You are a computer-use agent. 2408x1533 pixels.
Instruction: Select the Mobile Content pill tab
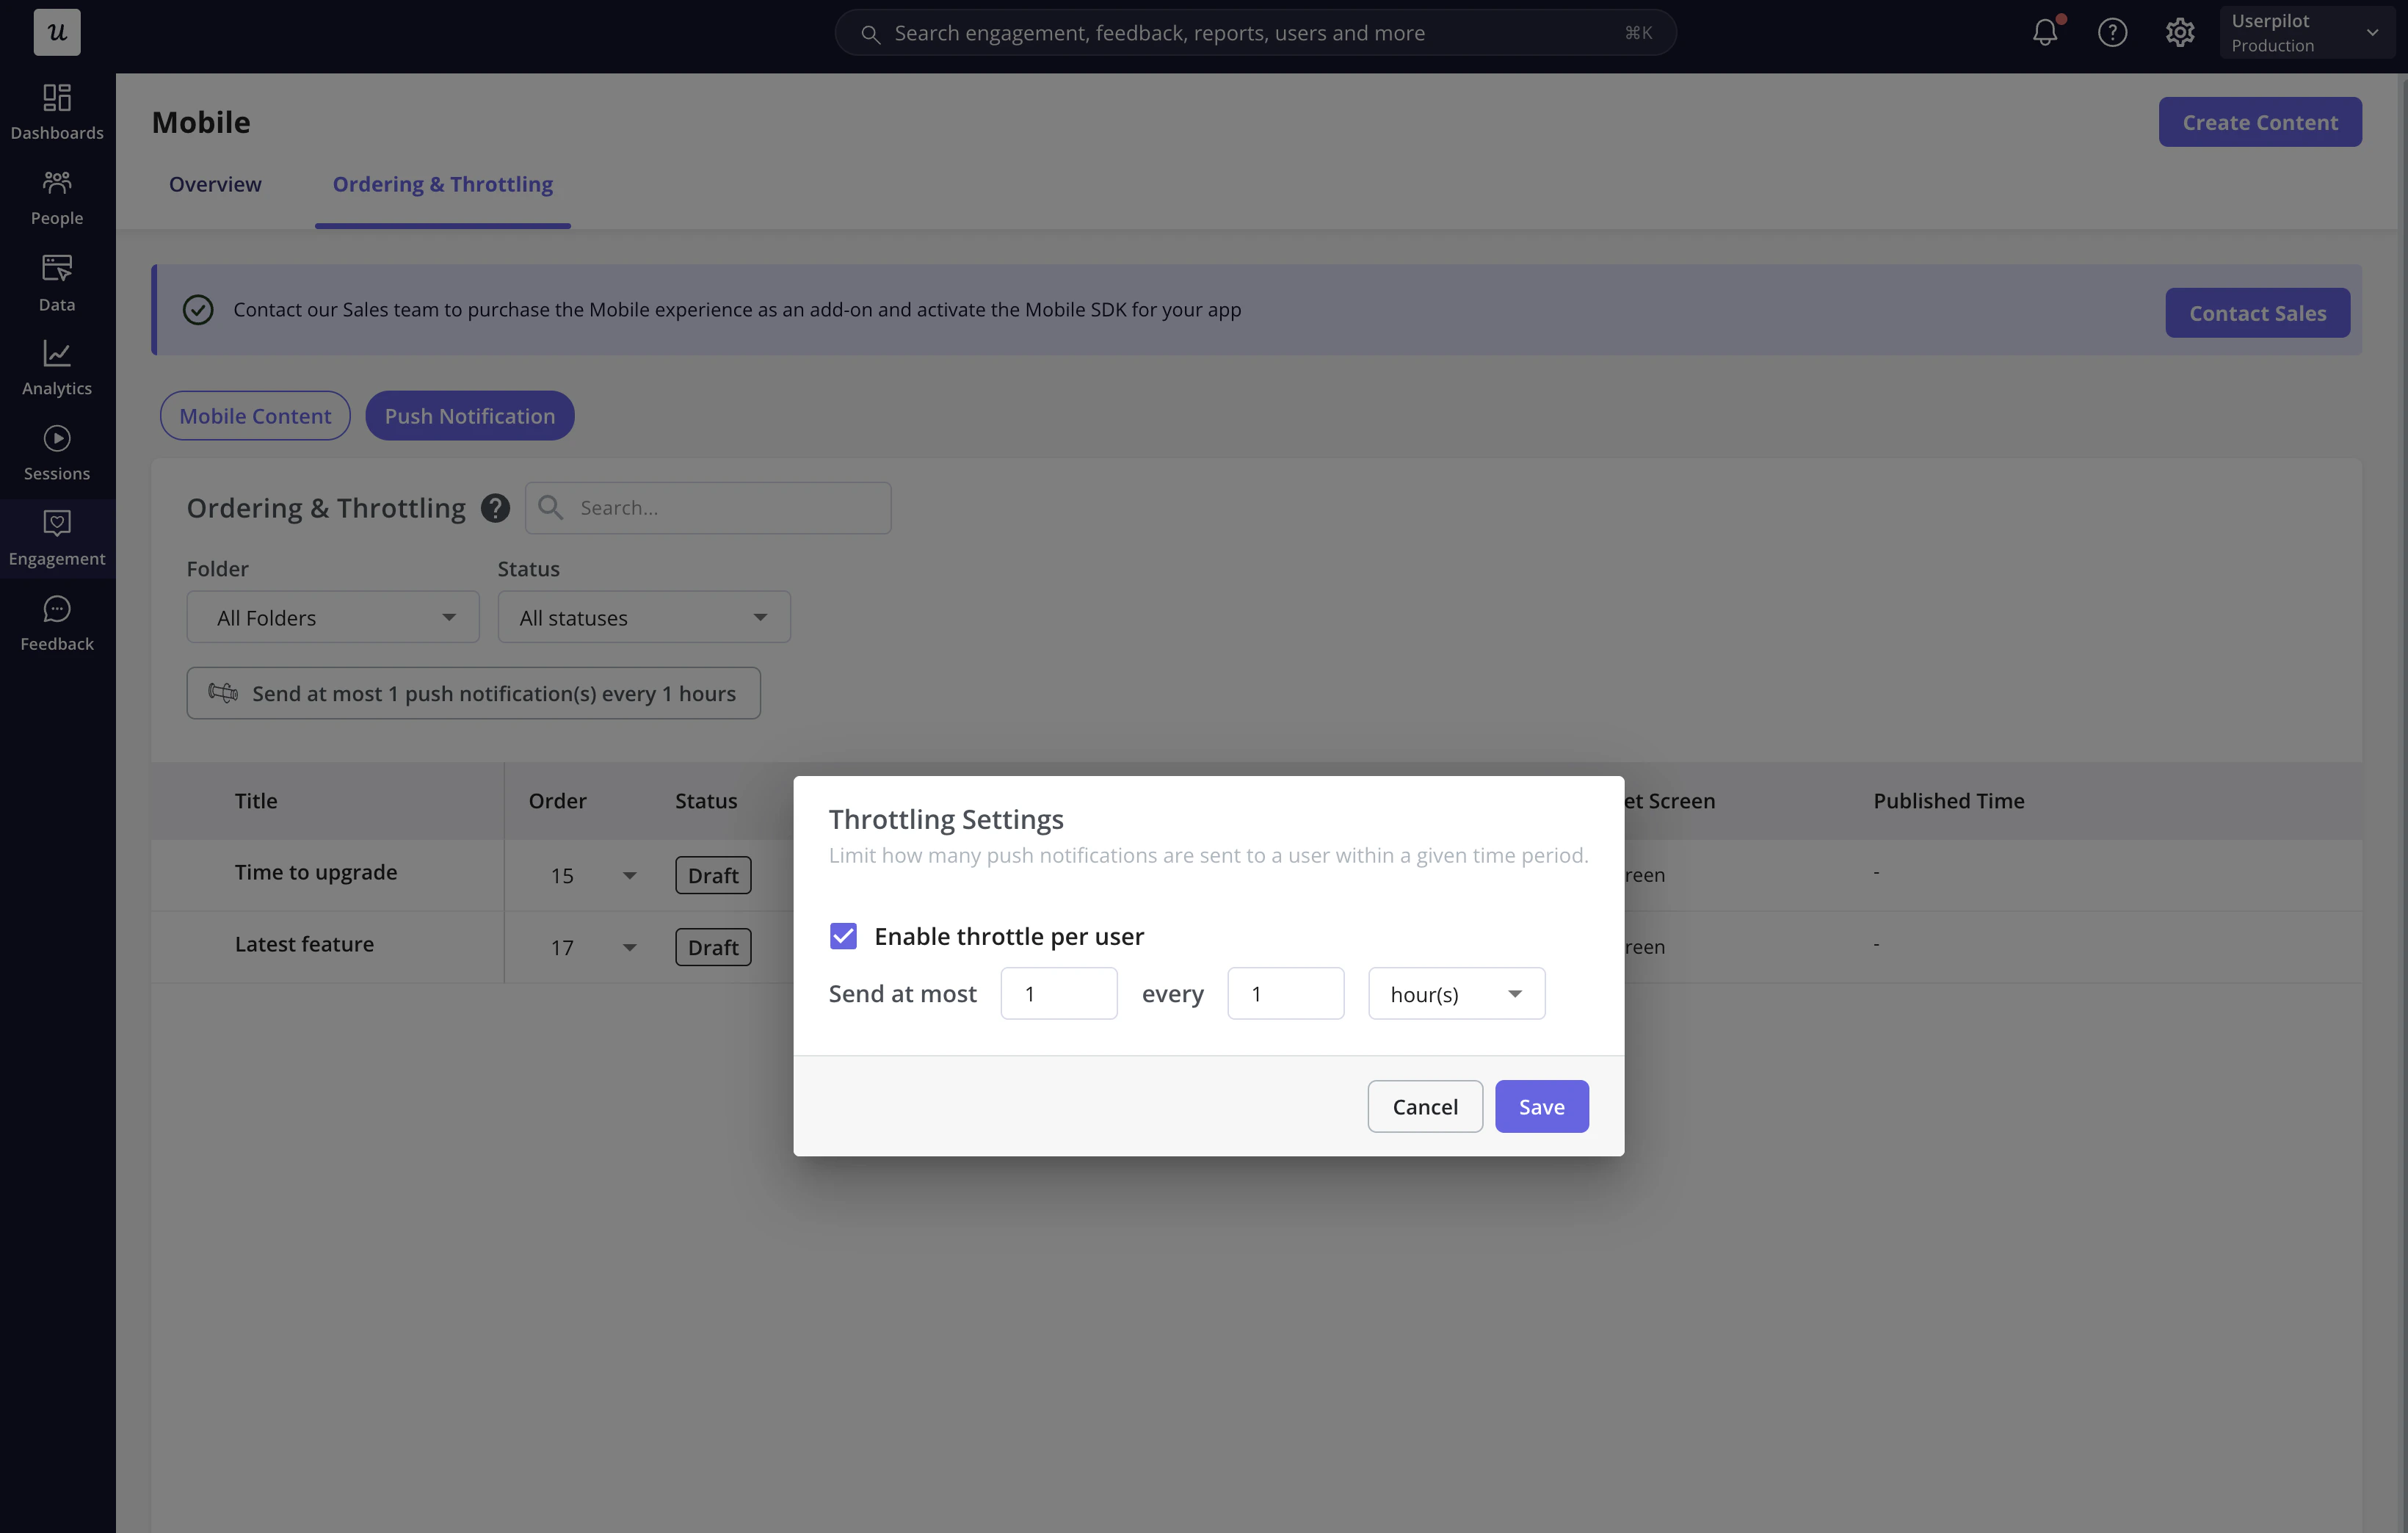pyautogui.click(x=255, y=416)
